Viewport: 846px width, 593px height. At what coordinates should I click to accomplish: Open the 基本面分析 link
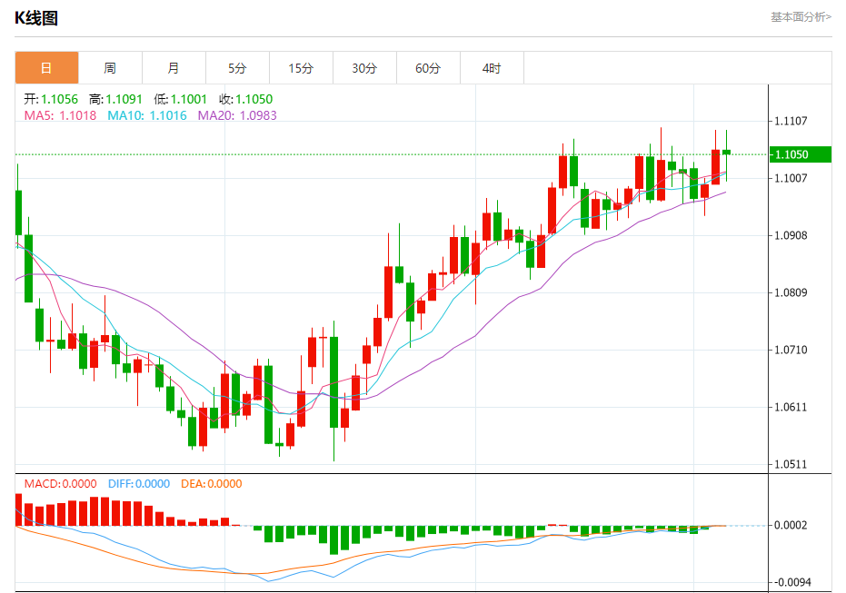coord(801,17)
